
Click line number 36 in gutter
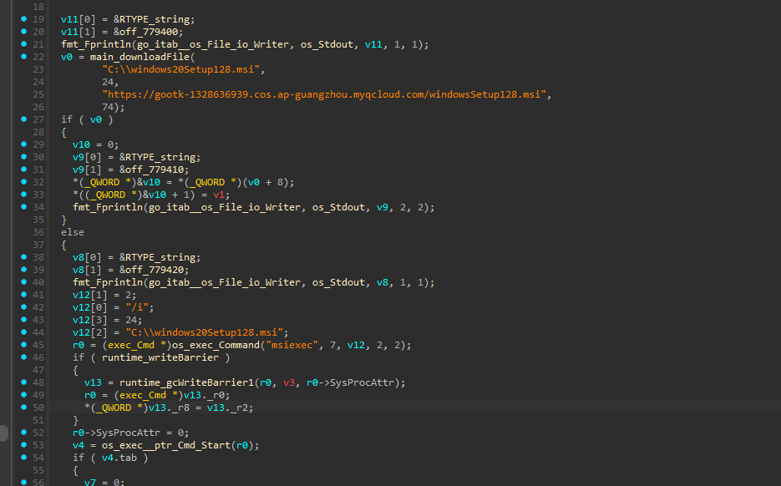[38, 232]
